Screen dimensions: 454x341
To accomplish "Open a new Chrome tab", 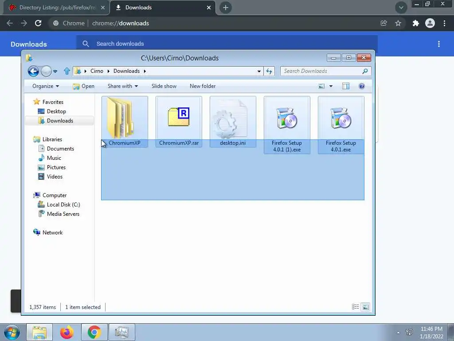I will click(226, 8).
